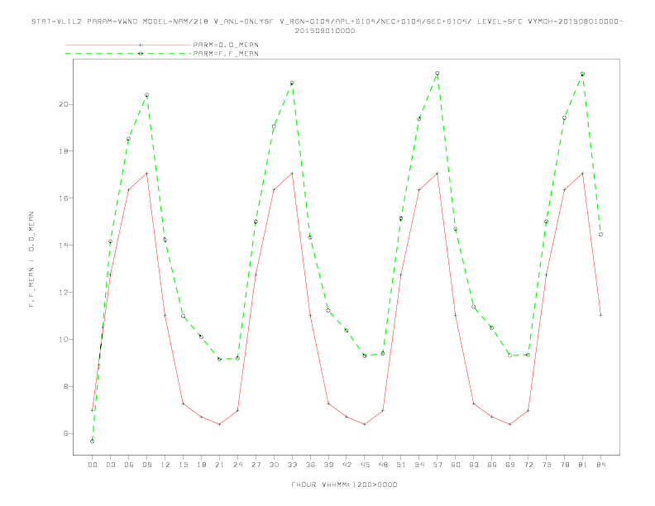Click the PARM=O.O_MEAN legend label
This screenshot has width=655, height=506.
coord(226,45)
